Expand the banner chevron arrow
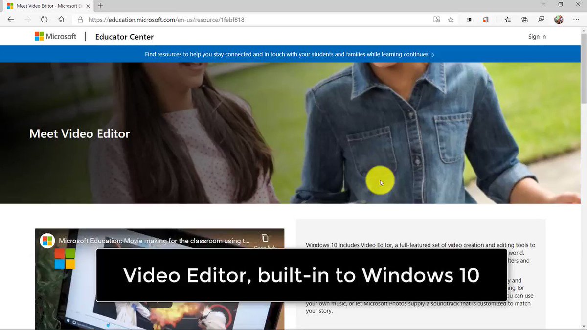 click(x=433, y=55)
